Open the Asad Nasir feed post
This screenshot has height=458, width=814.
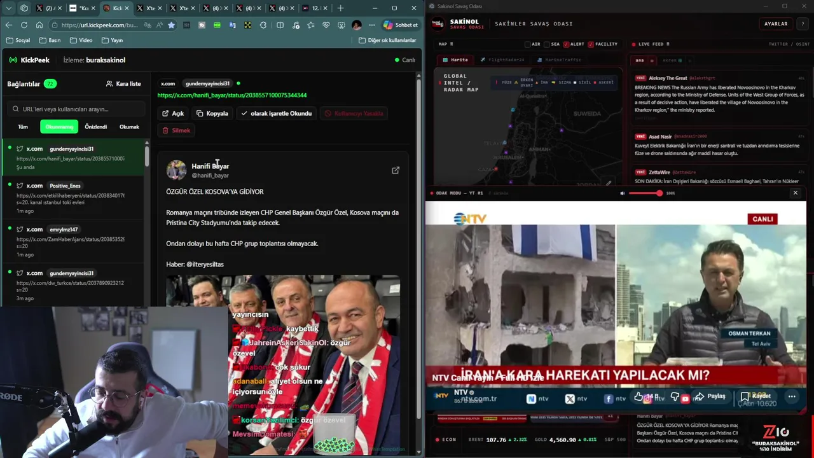tap(719, 146)
